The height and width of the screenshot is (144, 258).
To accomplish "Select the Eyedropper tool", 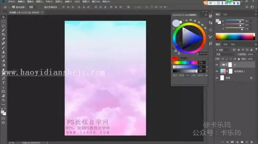I will tap(3, 39).
